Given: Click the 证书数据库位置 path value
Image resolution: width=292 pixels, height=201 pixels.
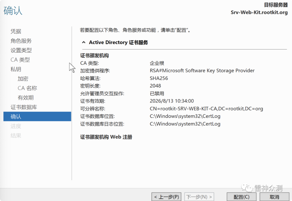Looking at the screenshot, I should coord(185,116).
